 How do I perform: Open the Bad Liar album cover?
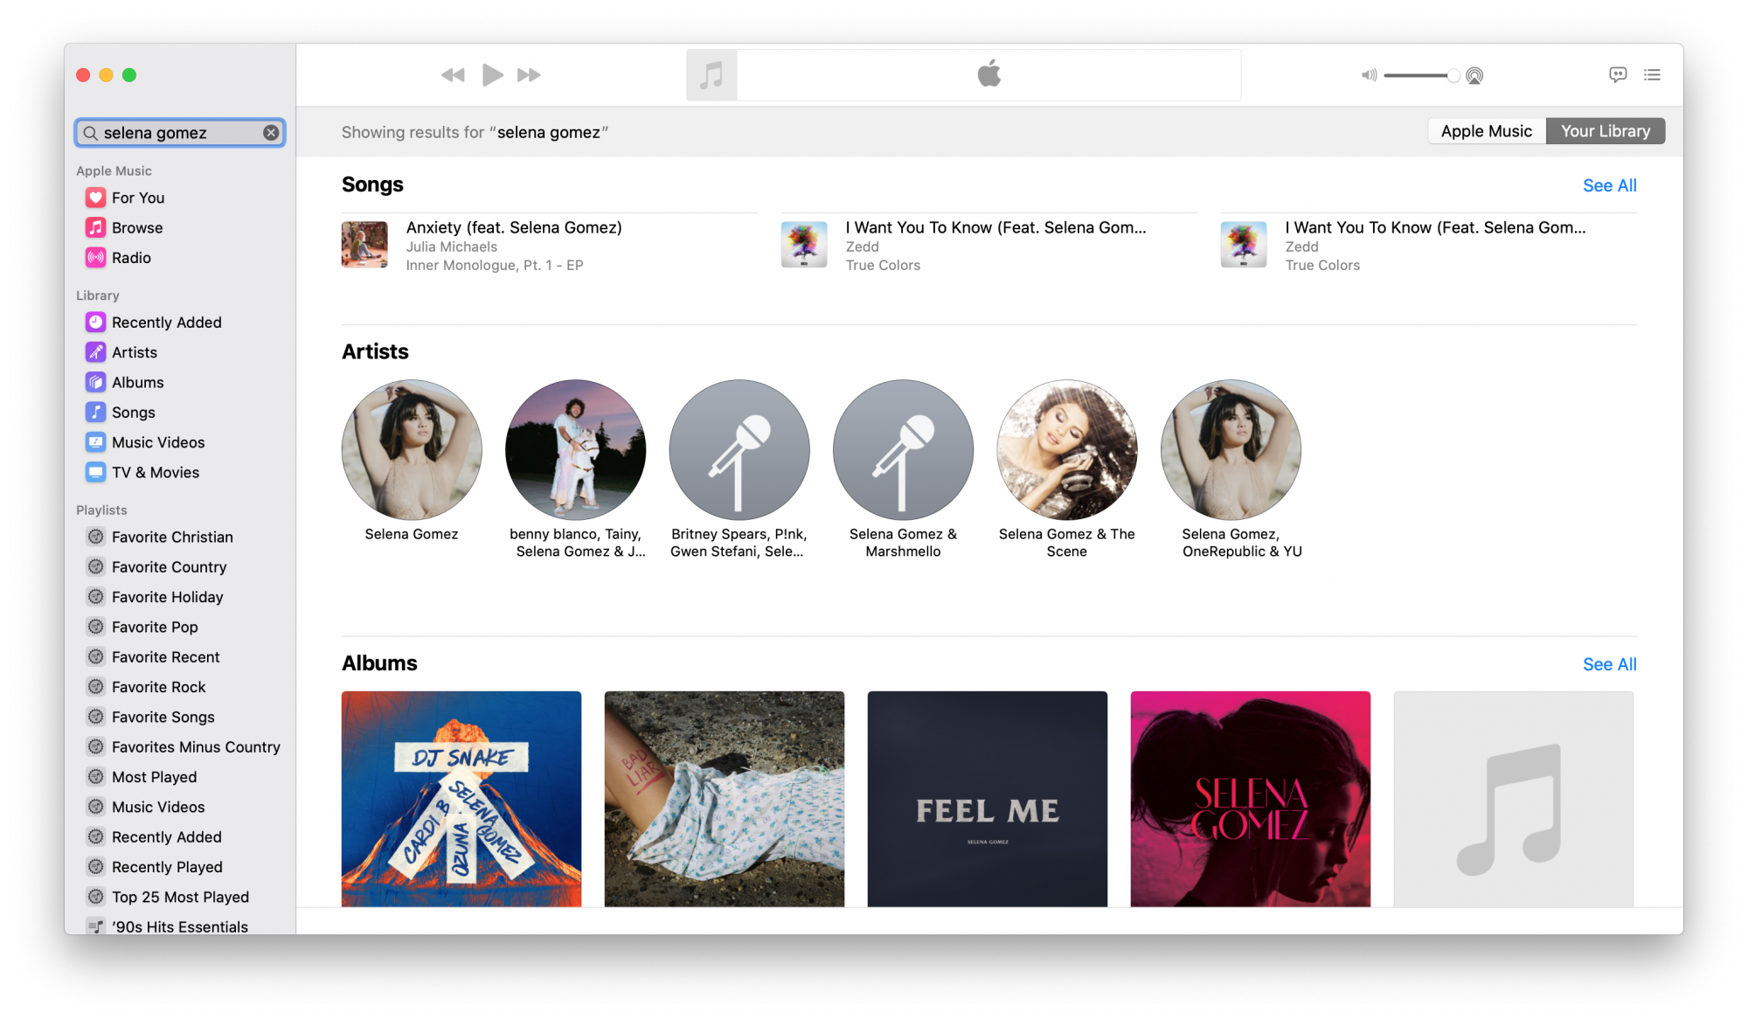coord(725,799)
